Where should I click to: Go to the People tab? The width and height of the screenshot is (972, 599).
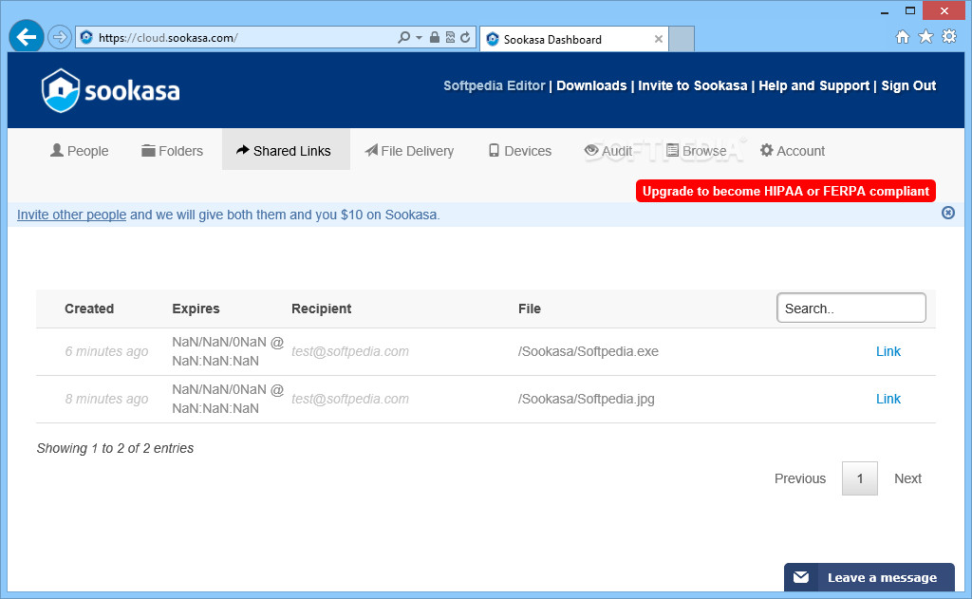pyautogui.click(x=80, y=151)
